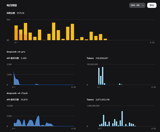Click the small bump in pro requests curve
160x132 pixels.
[36, 84]
